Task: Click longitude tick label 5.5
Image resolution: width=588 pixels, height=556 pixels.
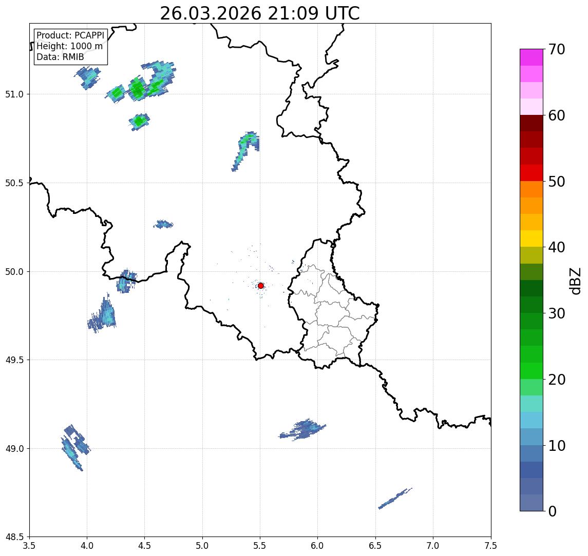Action: [260, 546]
